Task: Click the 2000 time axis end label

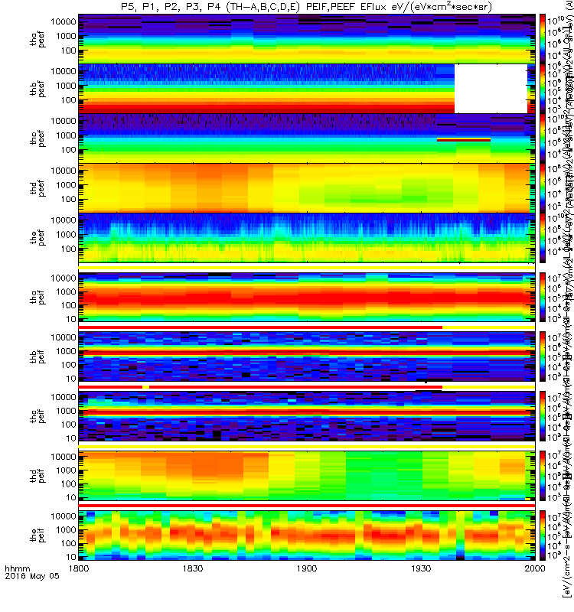Action: tap(534, 568)
